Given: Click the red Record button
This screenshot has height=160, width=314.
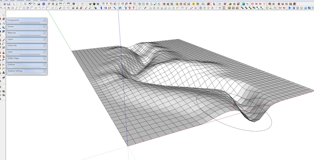Looking at the screenshot, I should 298,8.
